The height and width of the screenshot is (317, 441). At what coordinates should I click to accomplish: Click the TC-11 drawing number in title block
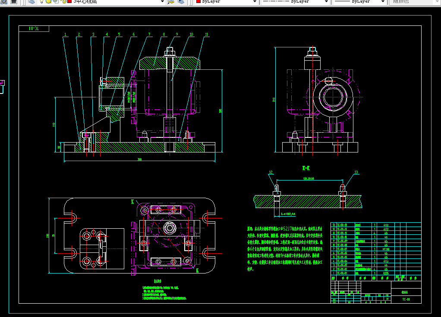(406, 299)
